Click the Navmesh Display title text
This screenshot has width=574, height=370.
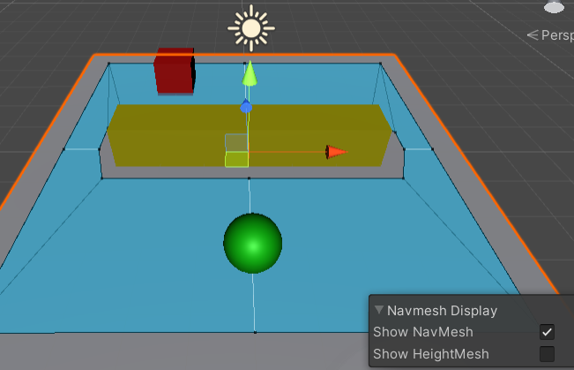(x=442, y=311)
